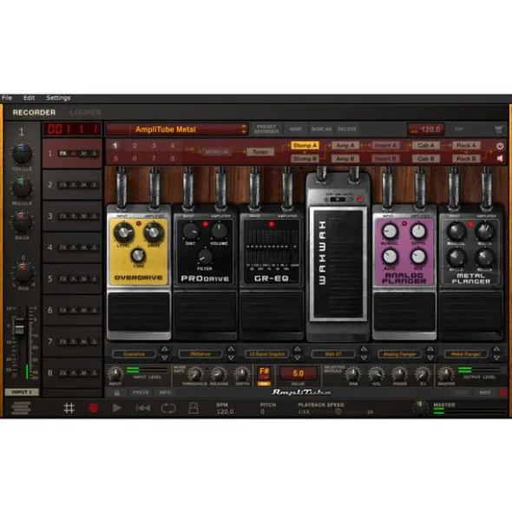Click the grid icon in transport bar
Image resolution: width=512 pixels, height=513 pixels.
tap(69, 408)
